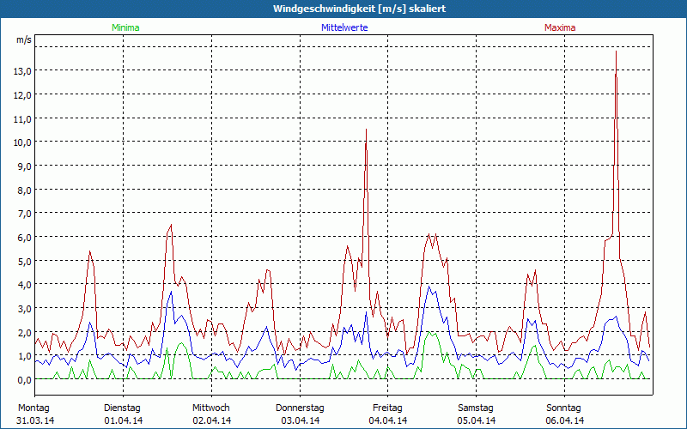Screen dimensions: 687x429
Task: Click the date 04.04.14
Action: (388, 420)
